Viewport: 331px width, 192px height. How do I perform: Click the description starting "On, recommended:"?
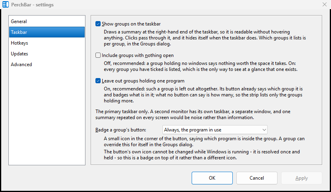click(x=203, y=94)
